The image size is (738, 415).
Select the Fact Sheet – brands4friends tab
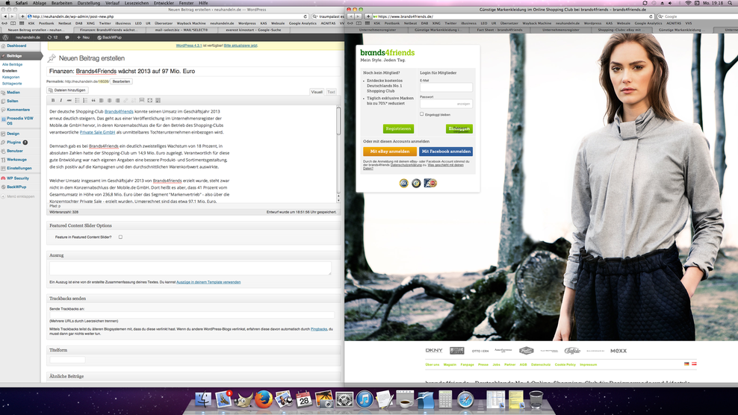pyautogui.click(x=500, y=30)
